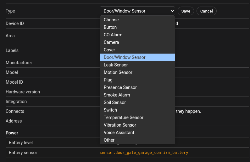Click the sensor.door_gate_garage_confirm_battery entity link

144,153
